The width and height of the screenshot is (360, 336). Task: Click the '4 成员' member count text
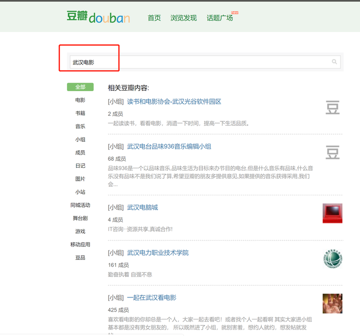click(x=115, y=220)
